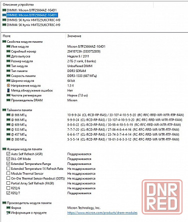Click the 'Производитель модуля памяти' section icon
Screen dimensions: 188x222
(4, 203)
